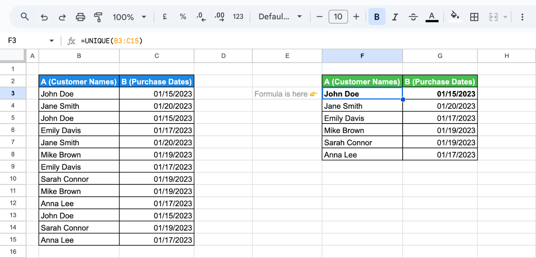Increase decimal places
This screenshot has height=258, width=536.
point(219,17)
